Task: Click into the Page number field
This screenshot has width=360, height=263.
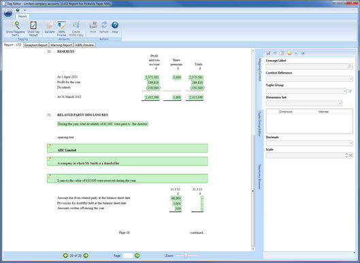Action: click(x=128, y=256)
